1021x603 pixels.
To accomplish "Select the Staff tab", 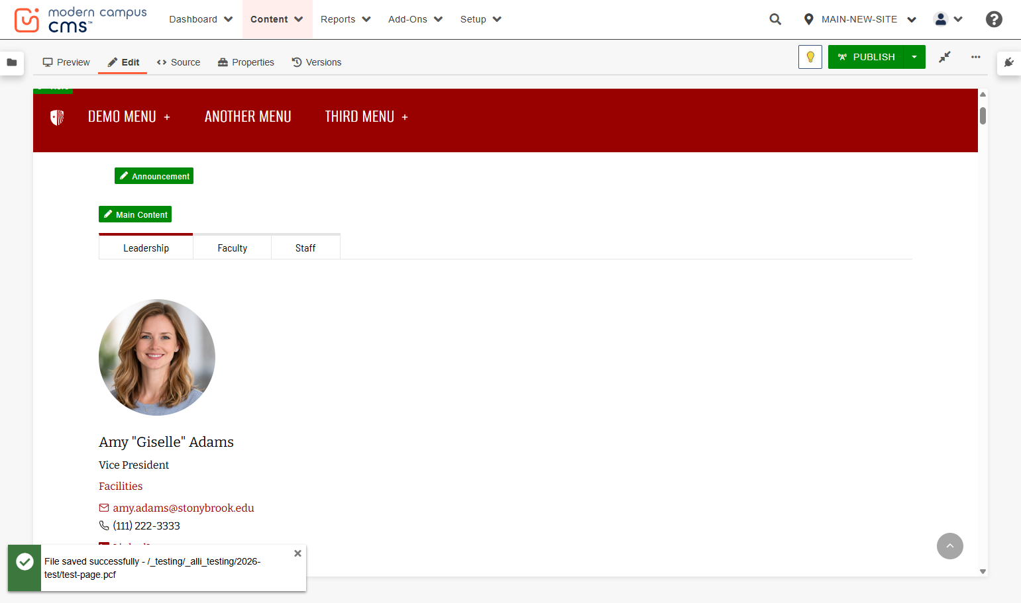I will [305, 248].
